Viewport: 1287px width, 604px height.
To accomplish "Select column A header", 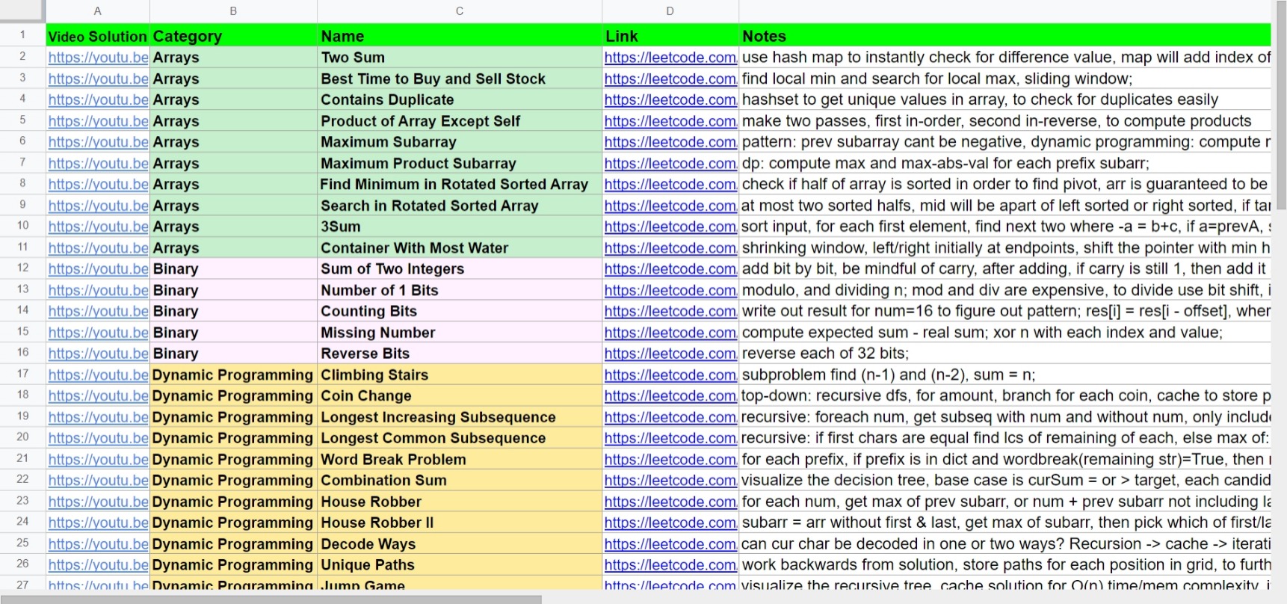I will click(x=98, y=11).
